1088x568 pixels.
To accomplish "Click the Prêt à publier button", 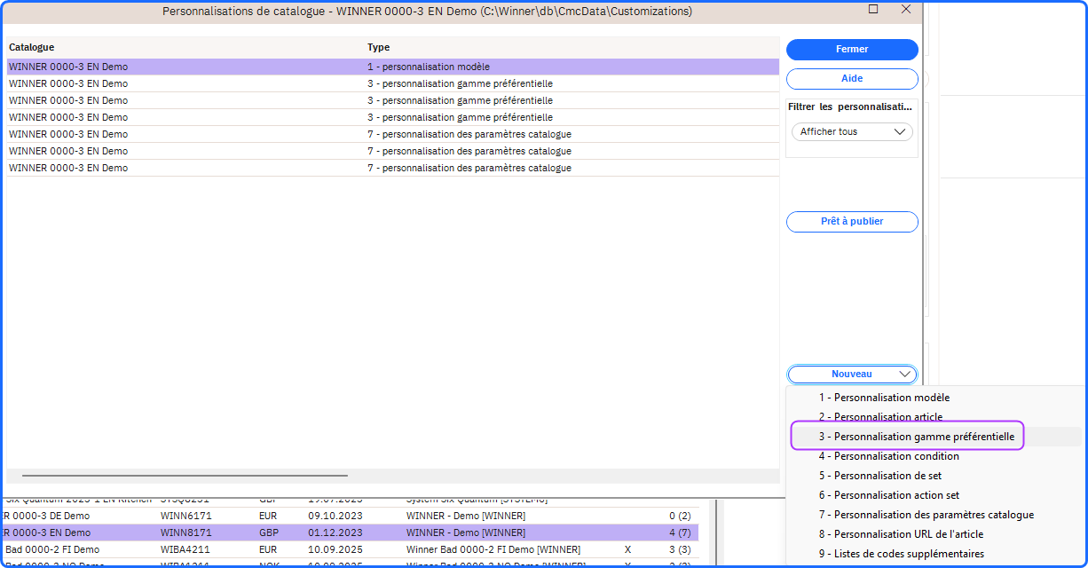I will click(x=852, y=222).
